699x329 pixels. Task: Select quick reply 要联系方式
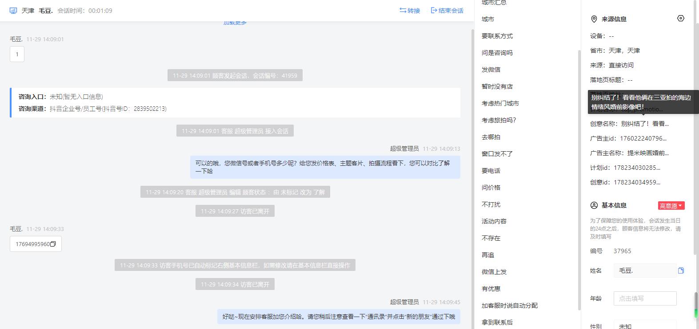pyautogui.click(x=497, y=36)
